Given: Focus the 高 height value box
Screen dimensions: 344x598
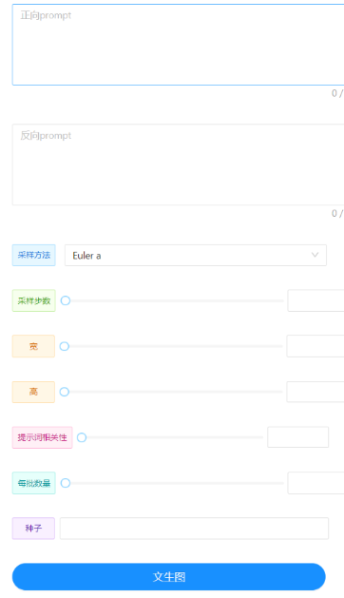Looking at the screenshot, I should pyautogui.click(x=315, y=392).
